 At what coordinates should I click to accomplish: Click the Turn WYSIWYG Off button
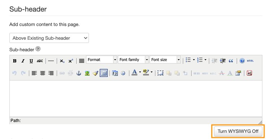point(238,131)
